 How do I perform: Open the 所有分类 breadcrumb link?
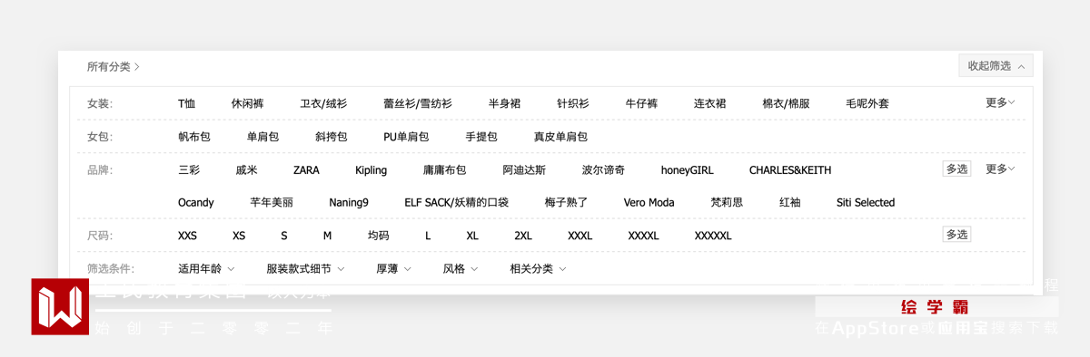tap(114, 67)
